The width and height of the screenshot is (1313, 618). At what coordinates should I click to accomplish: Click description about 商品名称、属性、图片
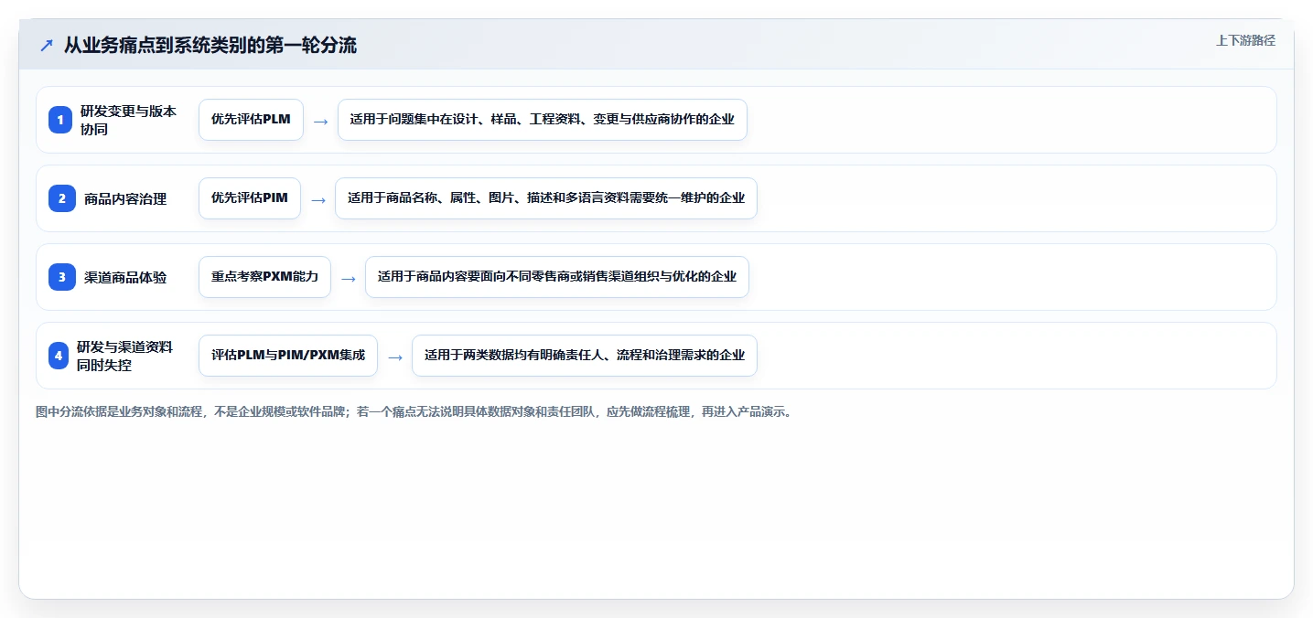pyautogui.click(x=546, y=198)
